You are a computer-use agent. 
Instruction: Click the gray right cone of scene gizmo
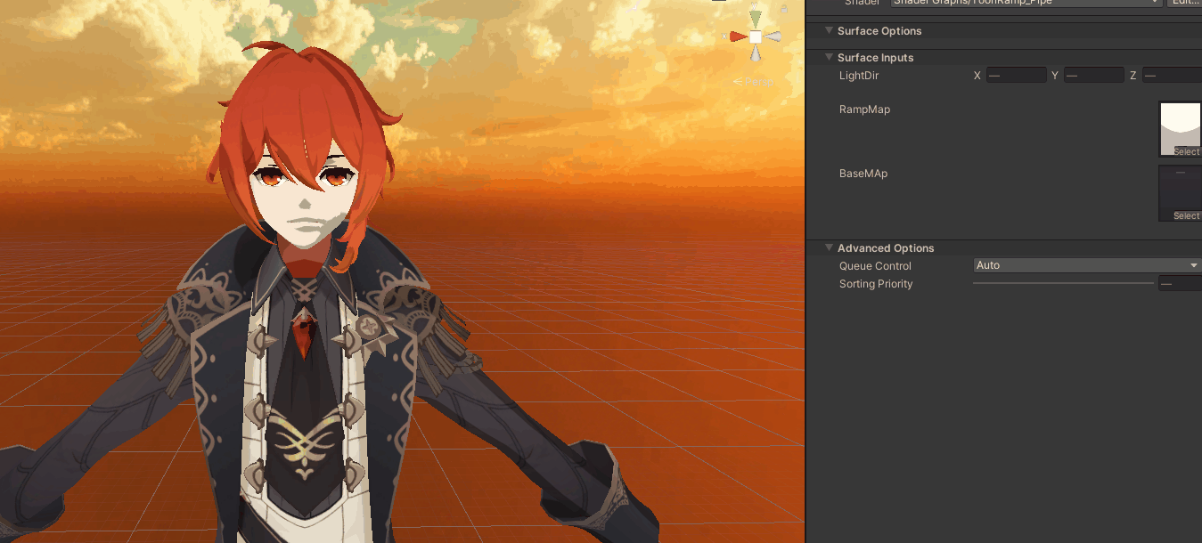(x=773, y=36)
